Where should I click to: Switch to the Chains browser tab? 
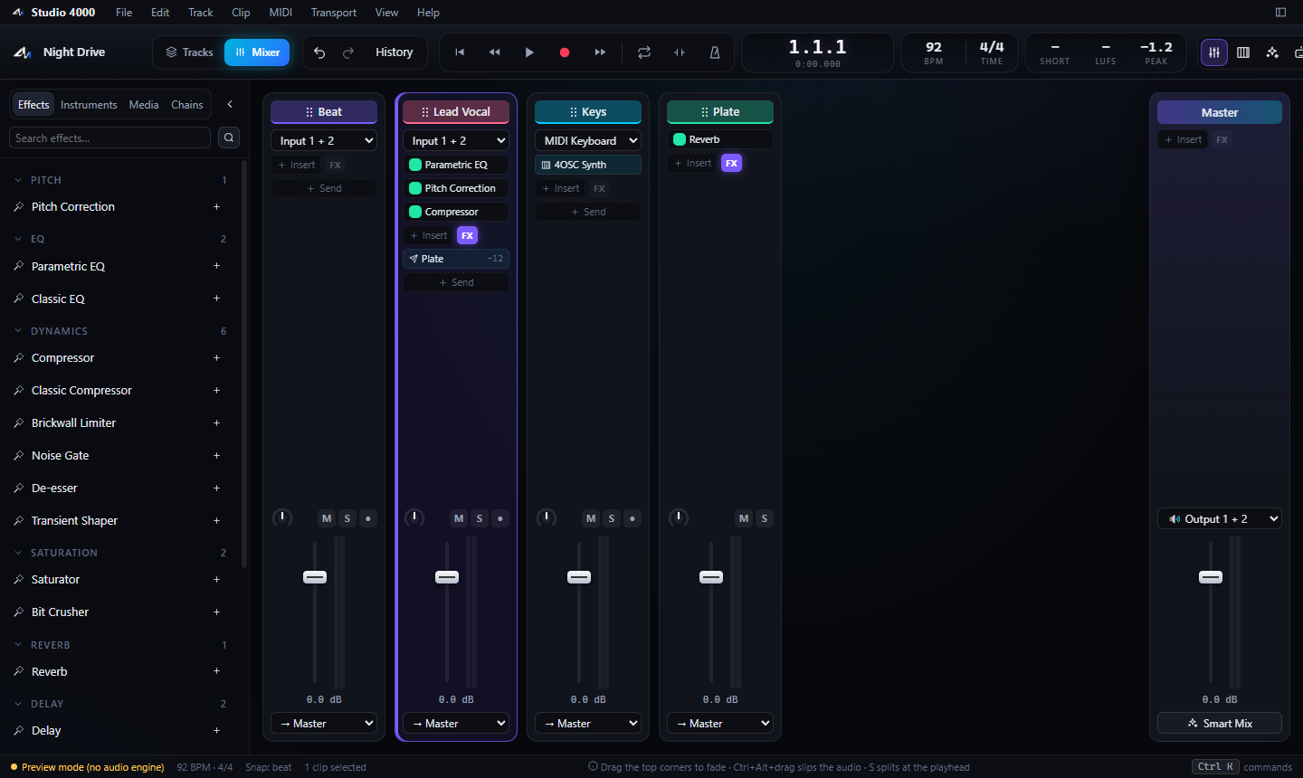click(x=187, y=105)
